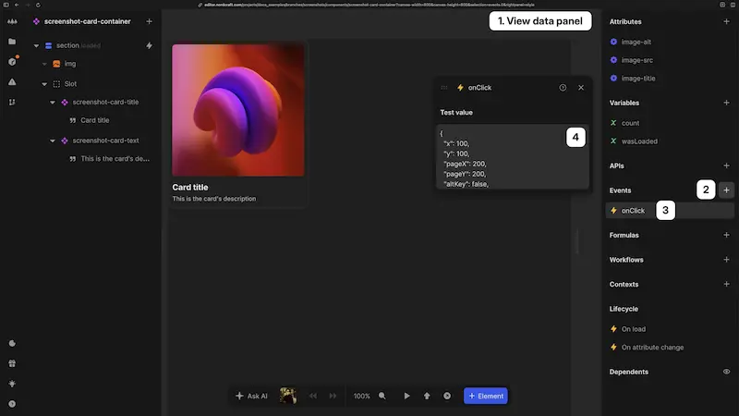
Task: Open the branches icon in left sidebar
Action: click(x=12, y=102)
